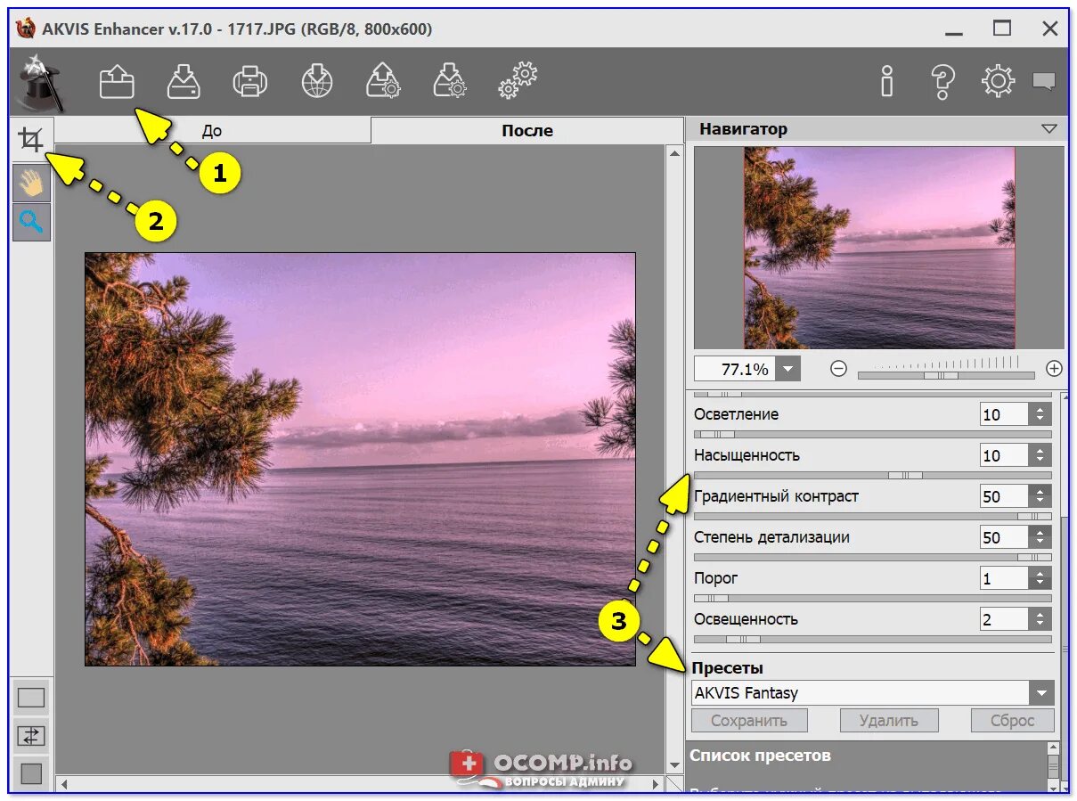Publish image with the globe icon
The image size is (1077, 801).
(317, 82)
